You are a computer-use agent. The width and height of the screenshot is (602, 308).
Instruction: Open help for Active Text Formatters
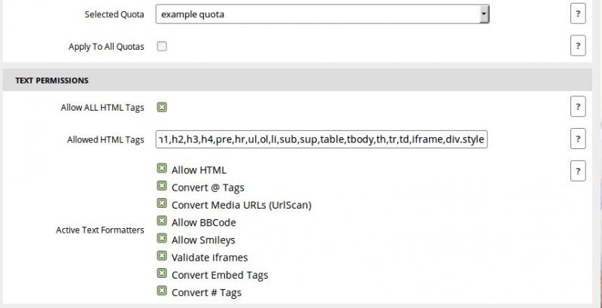coord(578,171)
